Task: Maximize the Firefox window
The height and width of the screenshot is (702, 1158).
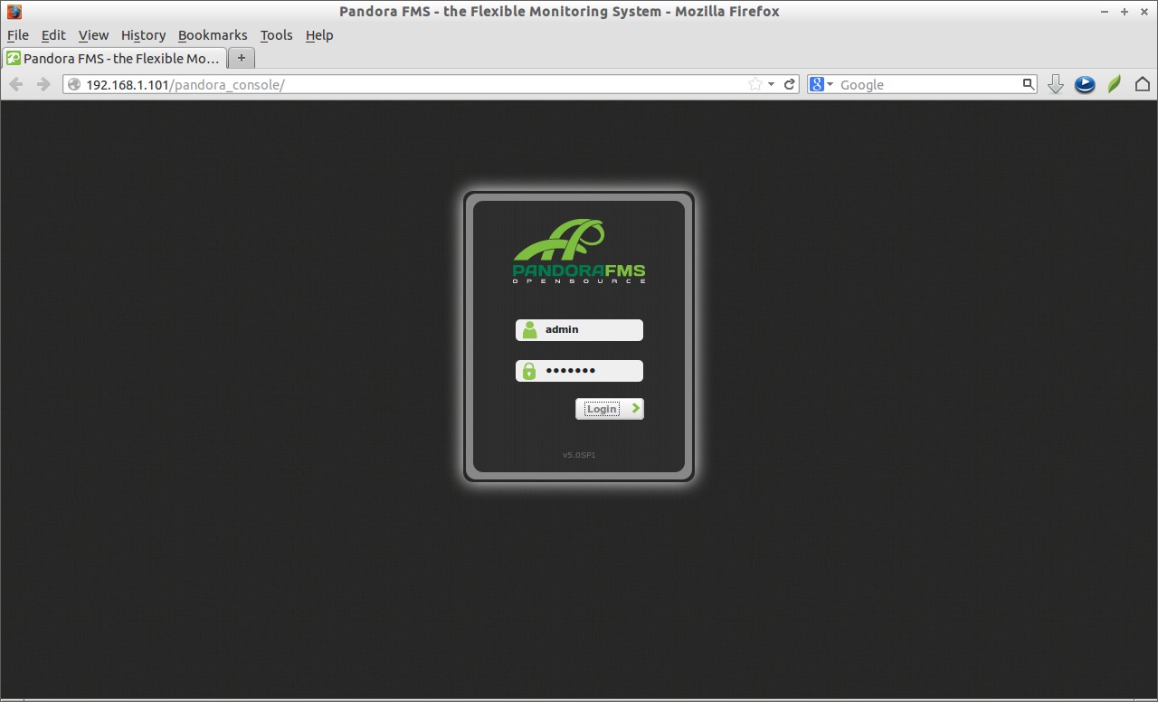Action: point(1125,12)
